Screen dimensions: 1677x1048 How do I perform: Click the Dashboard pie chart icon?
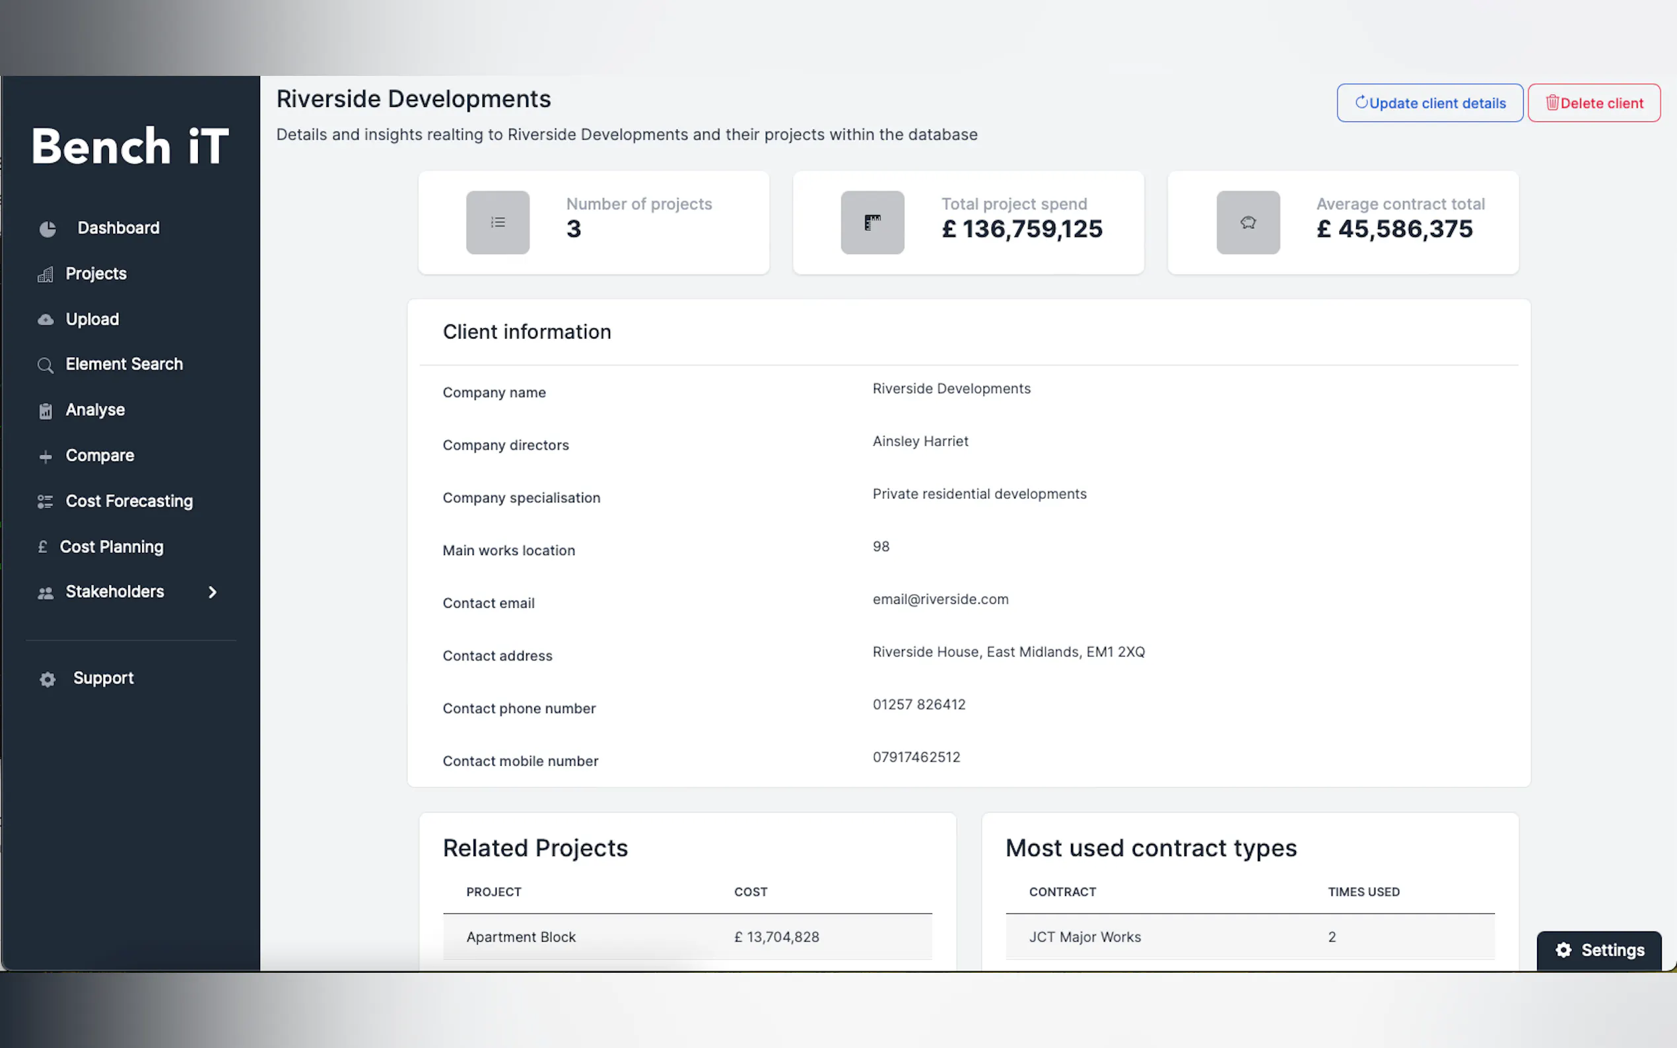47,229
